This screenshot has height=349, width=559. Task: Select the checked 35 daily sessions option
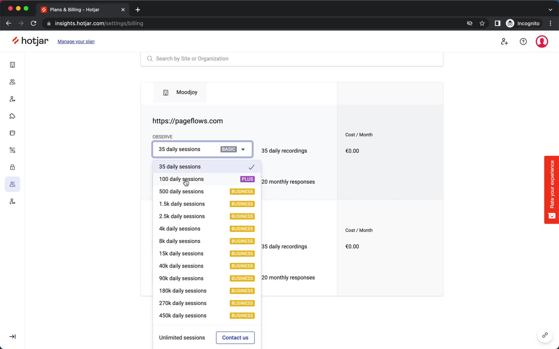pyautogui.click(x=207, y=167)
